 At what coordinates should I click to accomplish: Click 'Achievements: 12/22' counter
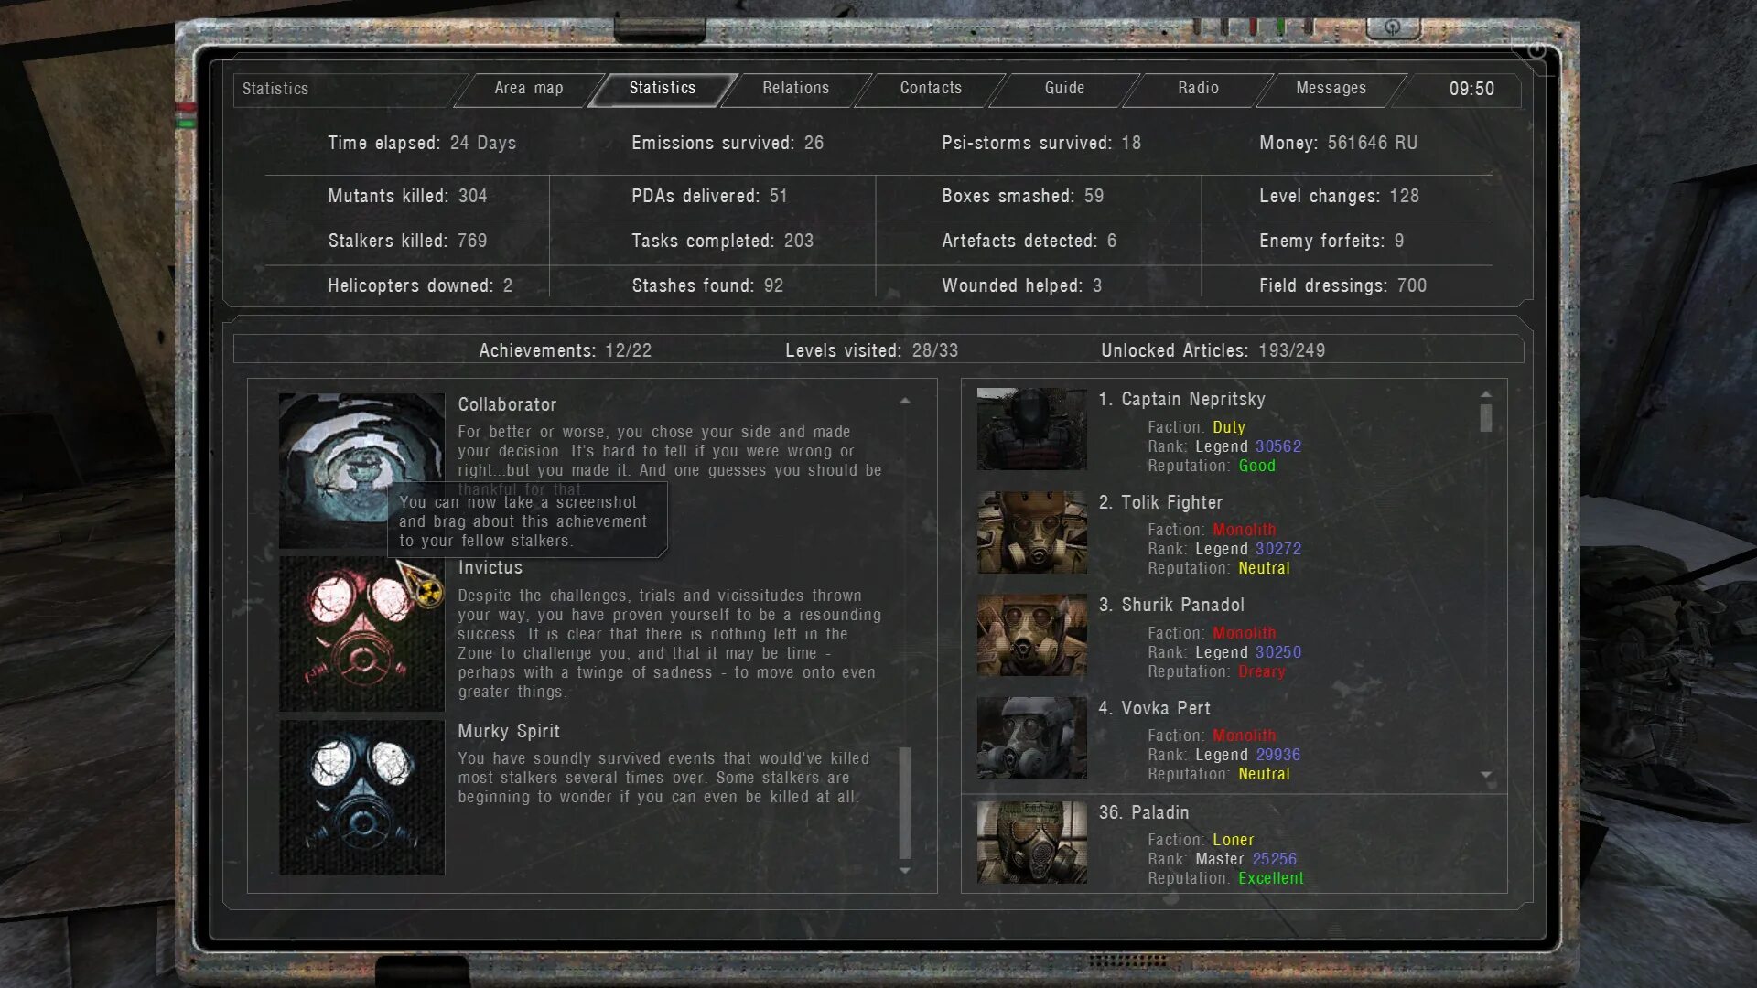(x=566, y=350)
